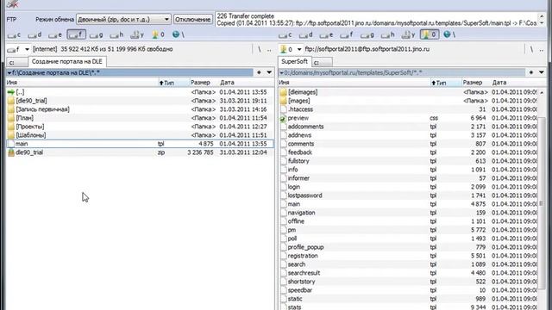Select drive h in right drive bar

(387, 34)
